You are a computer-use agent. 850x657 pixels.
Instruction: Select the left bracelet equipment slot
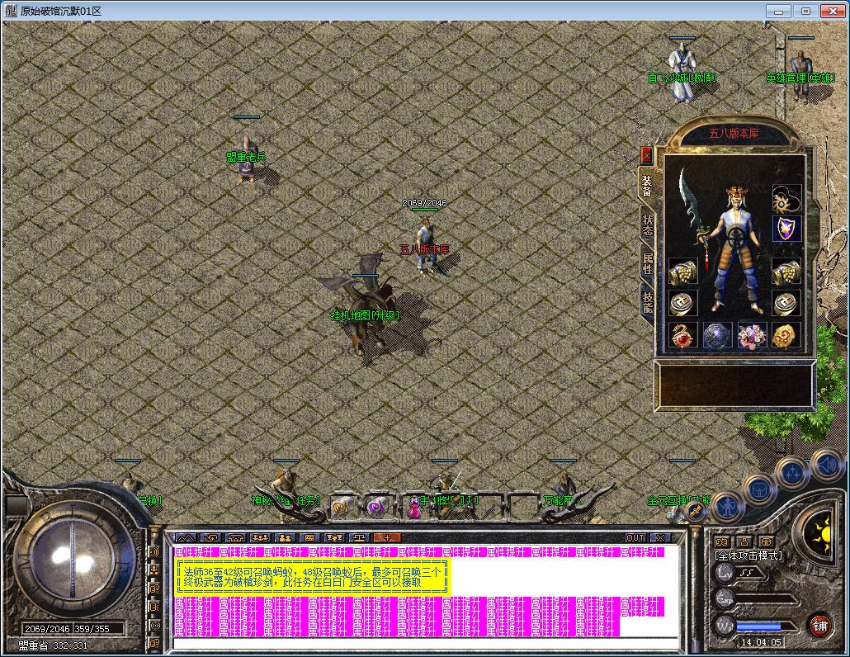click(x=682, y=272)
